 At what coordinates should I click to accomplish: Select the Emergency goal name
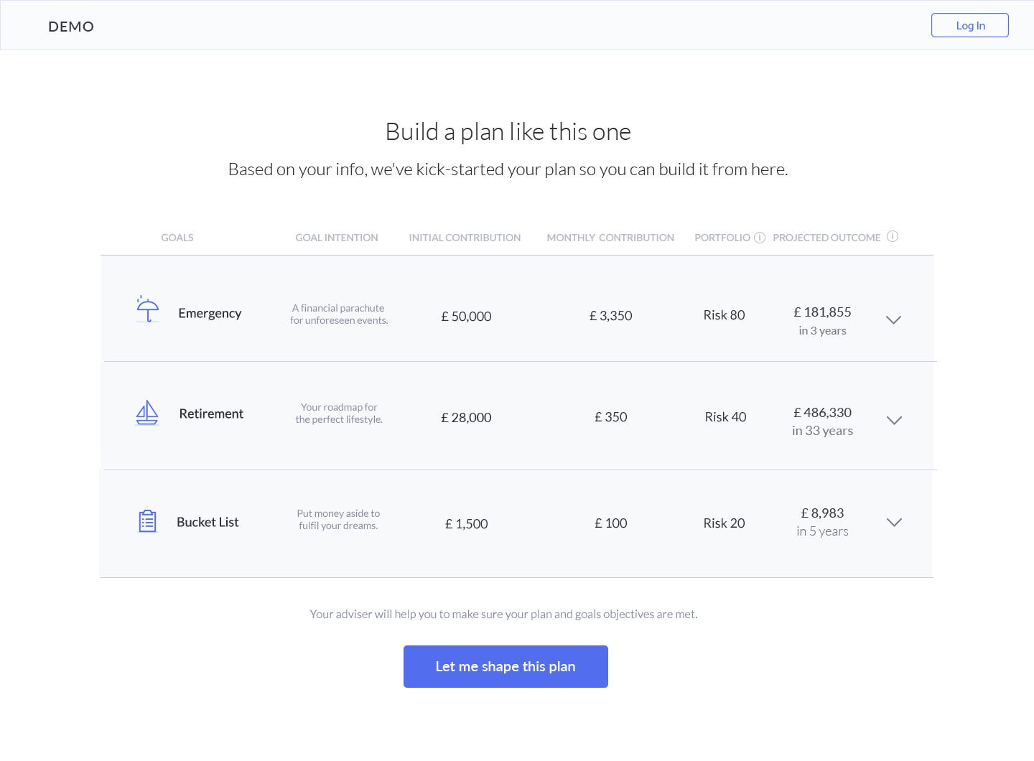pyautogui.click(x=210, y=313)
